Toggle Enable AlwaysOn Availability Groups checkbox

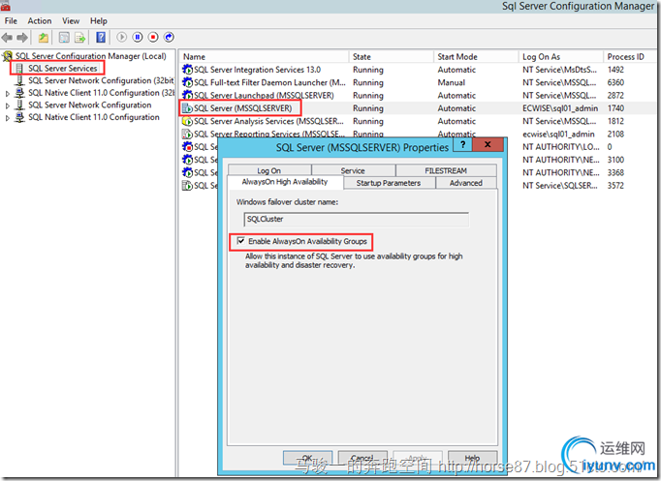point(240,241)
